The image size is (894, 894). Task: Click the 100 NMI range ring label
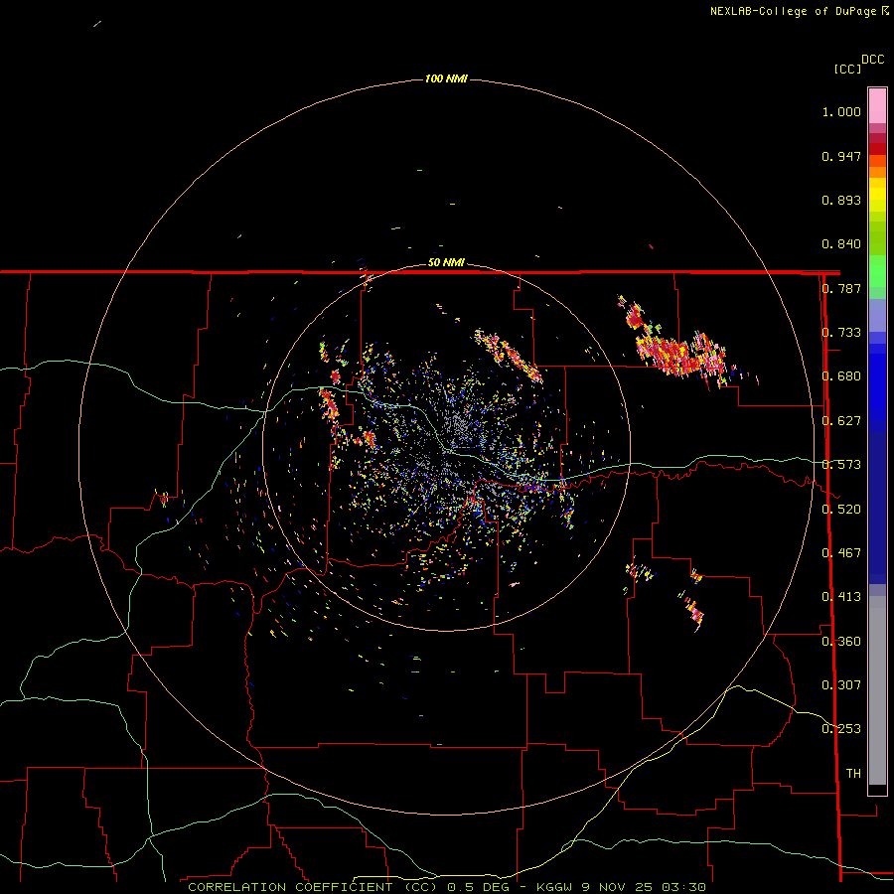coord(446,78)
